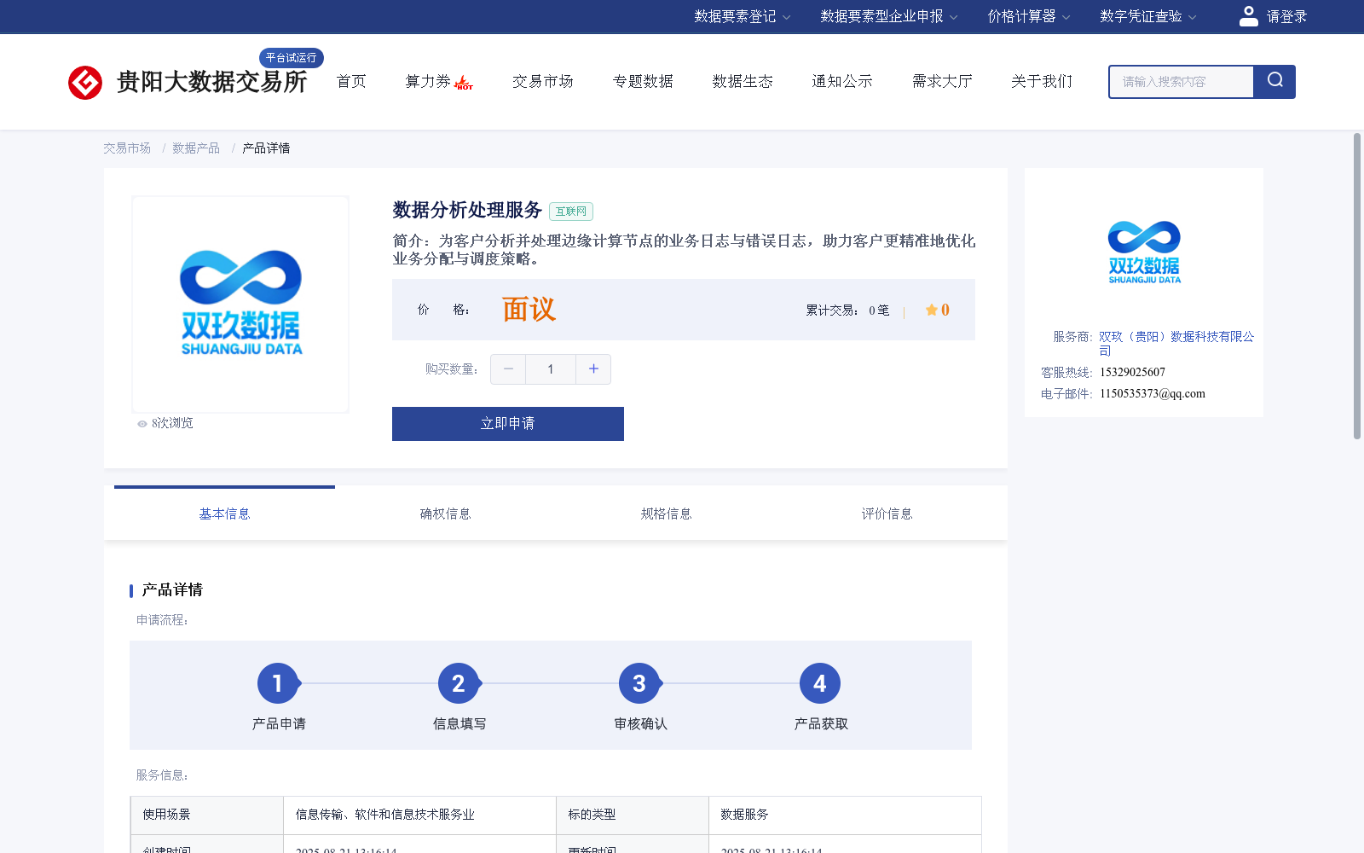Focus the search input field
This screenshot has height=853, width=1364.
click(1182, 82)
